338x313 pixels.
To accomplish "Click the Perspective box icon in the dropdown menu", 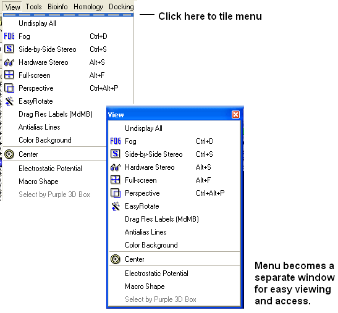I will pos(9,88).
